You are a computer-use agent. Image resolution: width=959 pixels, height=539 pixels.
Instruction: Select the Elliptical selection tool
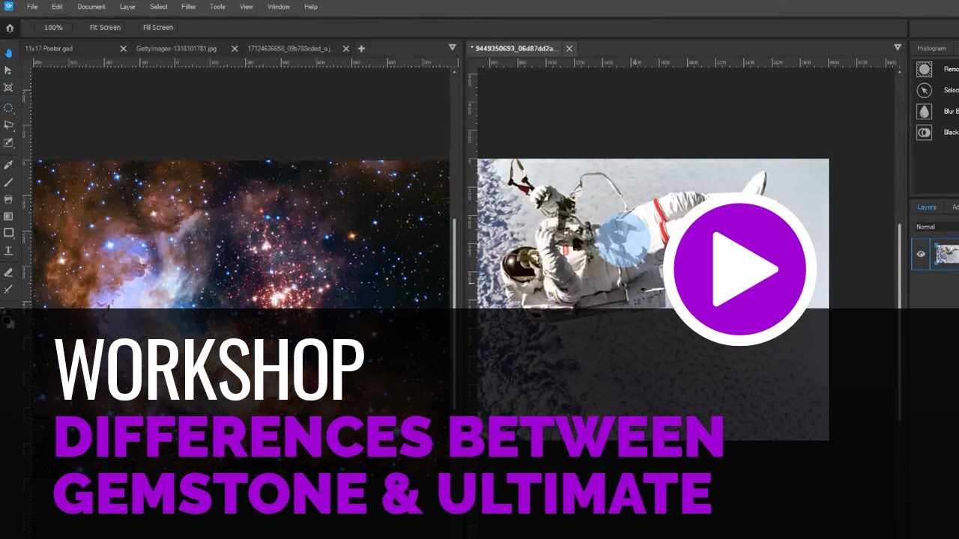(9, 108)
